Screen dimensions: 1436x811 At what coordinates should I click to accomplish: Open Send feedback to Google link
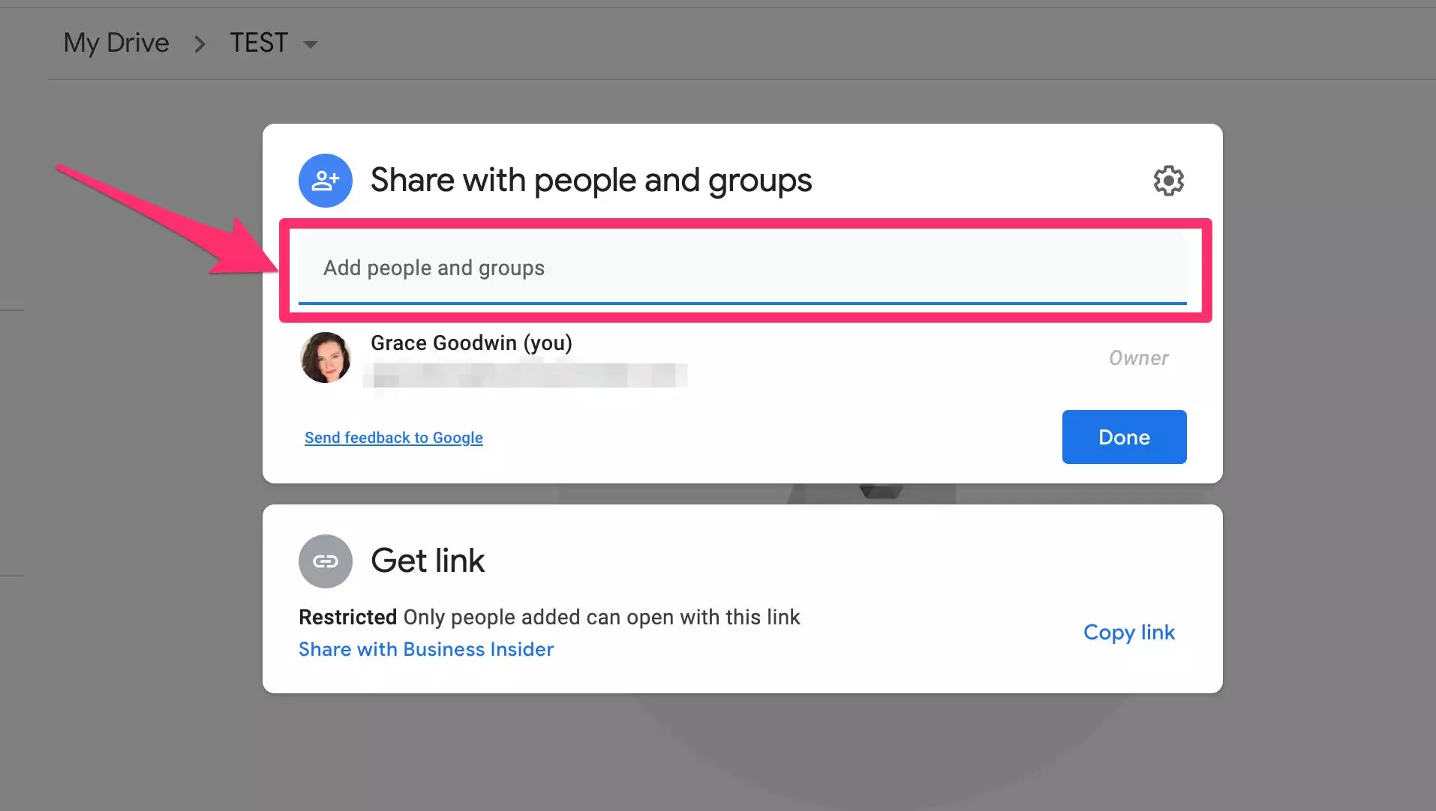coord(393,438)
